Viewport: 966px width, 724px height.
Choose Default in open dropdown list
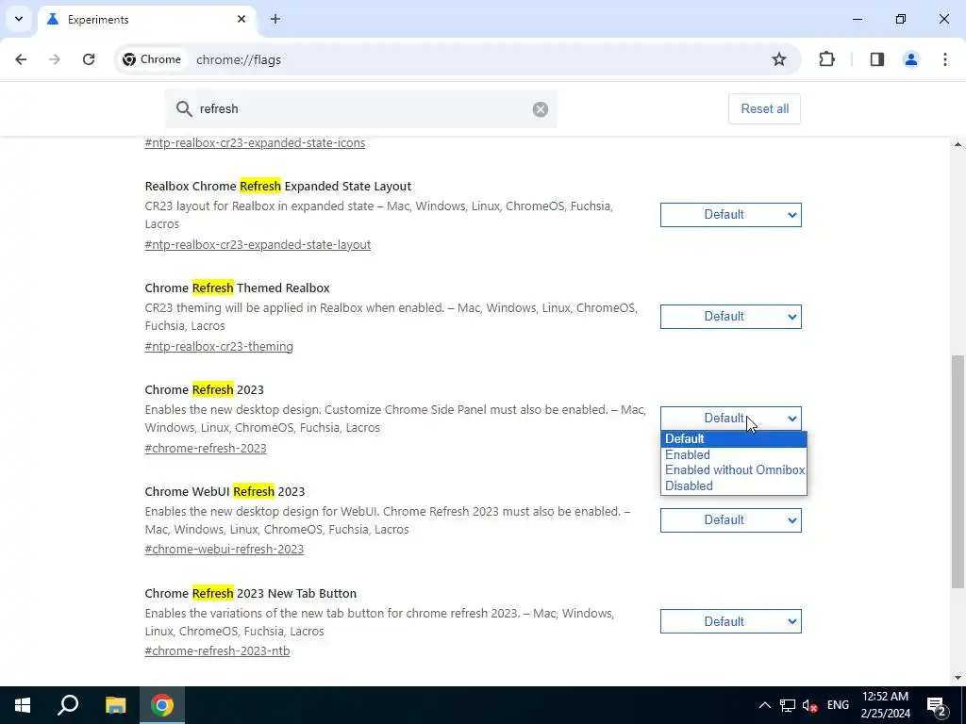(733, 439)
